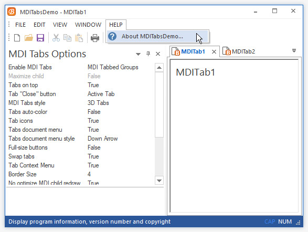Image resolution: width=308 pixels, height=232 pixels.
Task: Save using the floppy disk icon
Action: click(x=40, y=38)
